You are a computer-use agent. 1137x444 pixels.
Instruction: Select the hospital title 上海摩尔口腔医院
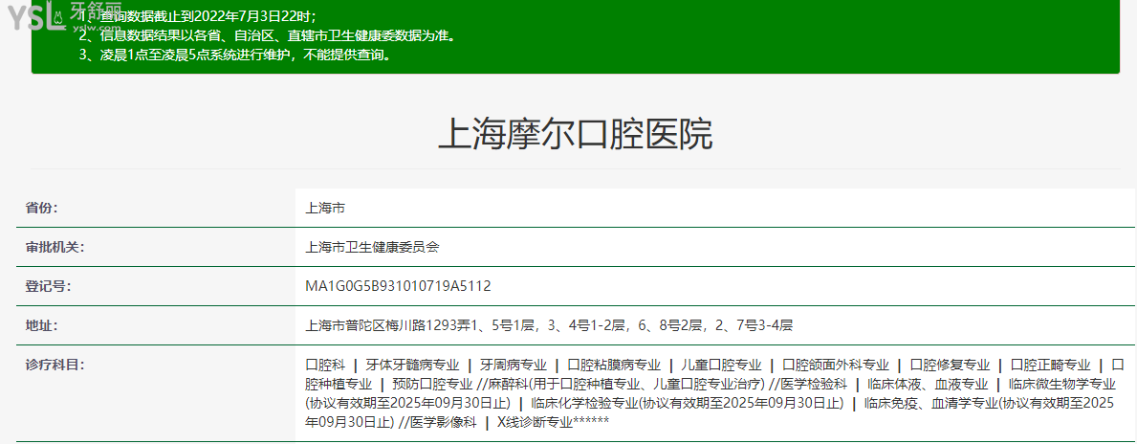(x=576, y=134)
